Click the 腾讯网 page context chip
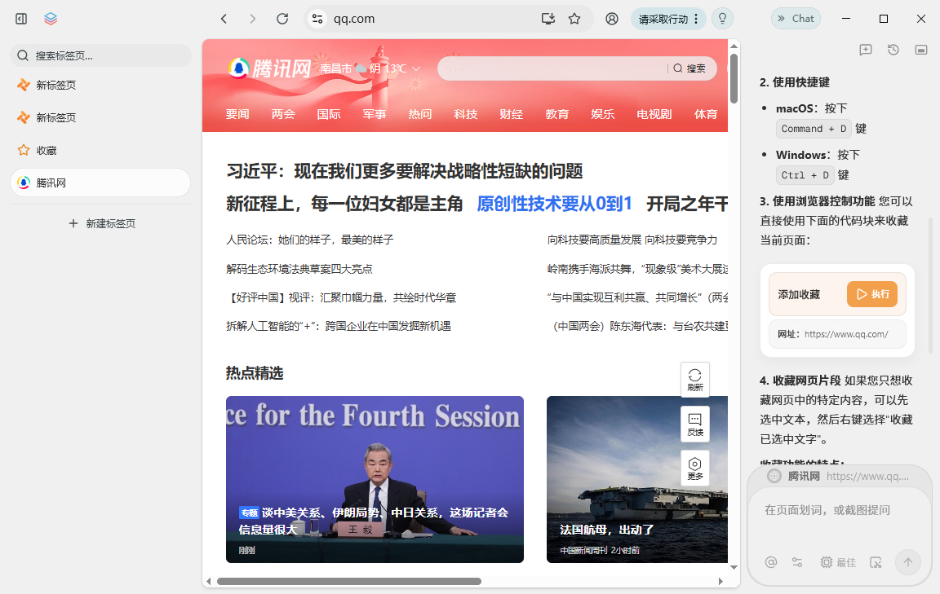 [839, 476]
